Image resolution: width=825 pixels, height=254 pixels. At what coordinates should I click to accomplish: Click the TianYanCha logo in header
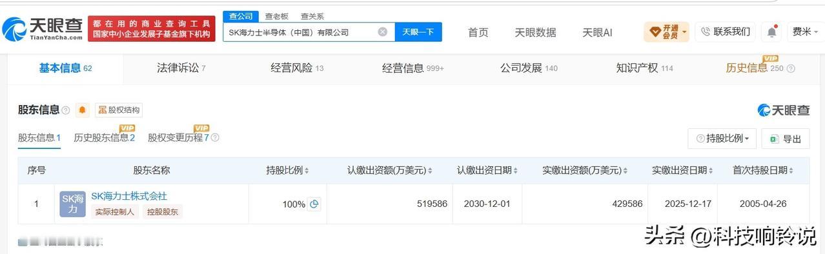[43, 28]
